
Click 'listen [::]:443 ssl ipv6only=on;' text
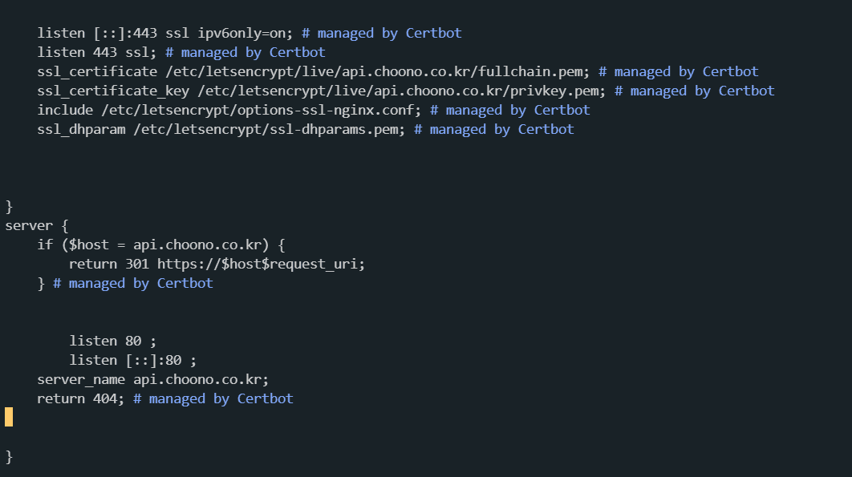click(x=164, y=33)
